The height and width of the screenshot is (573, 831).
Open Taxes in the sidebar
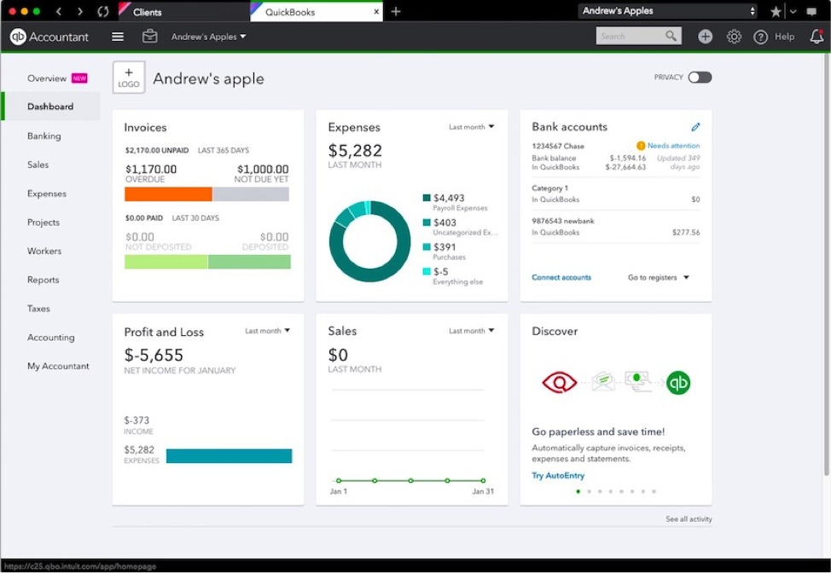click(x=38, y=308)
